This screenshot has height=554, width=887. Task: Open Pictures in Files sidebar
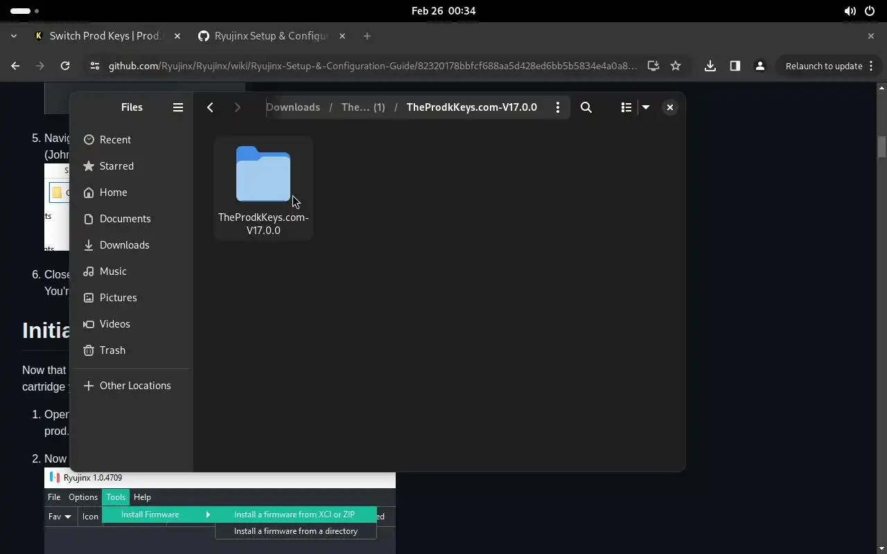click(132, 298)
